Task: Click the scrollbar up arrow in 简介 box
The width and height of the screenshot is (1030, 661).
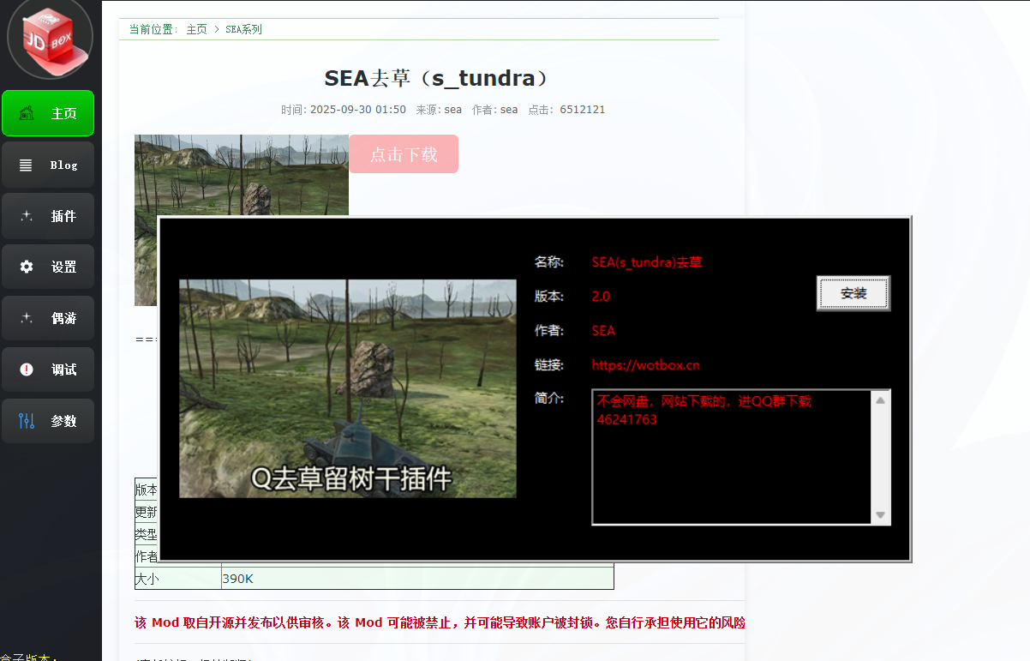Action: (880, 400)
